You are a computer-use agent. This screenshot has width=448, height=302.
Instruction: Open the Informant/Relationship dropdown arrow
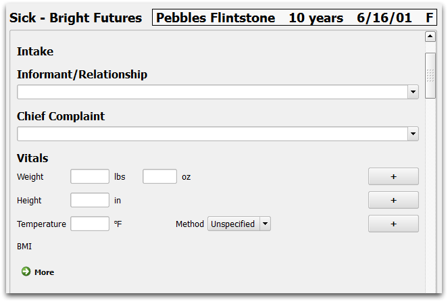[x=413, y=92]
